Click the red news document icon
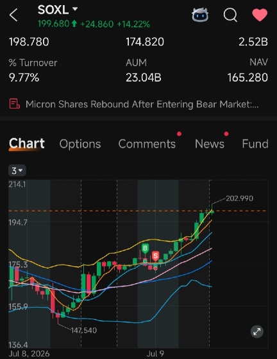 coord(14,103)
